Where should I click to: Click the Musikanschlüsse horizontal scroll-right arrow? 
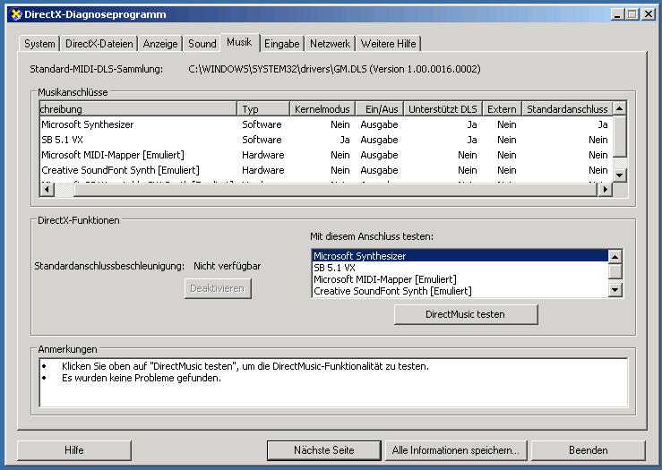click(x=606, y=190)
